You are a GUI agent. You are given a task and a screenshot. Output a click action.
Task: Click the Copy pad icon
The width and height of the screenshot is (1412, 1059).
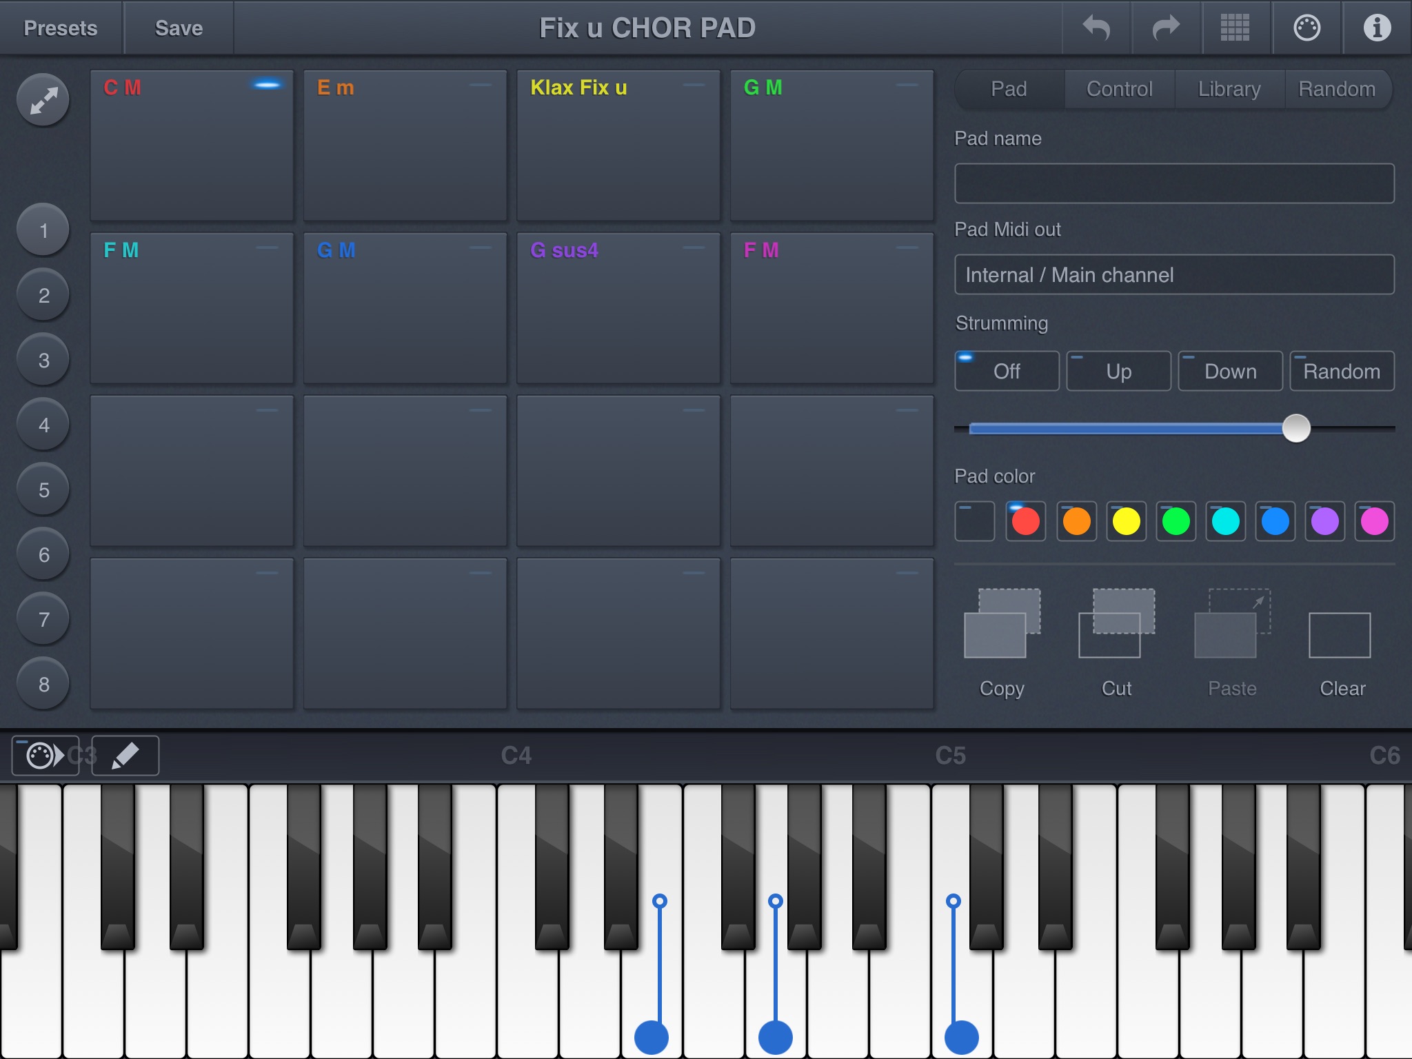pos(1002,623)
